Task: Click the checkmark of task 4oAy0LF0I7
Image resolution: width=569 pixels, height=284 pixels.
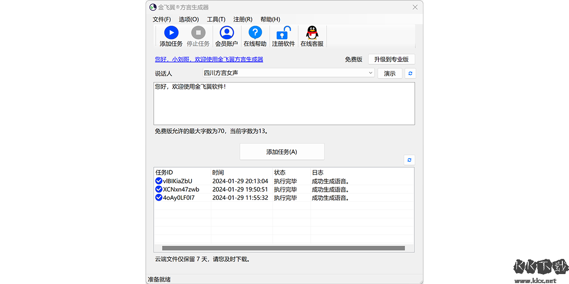Action: (159, 197)
